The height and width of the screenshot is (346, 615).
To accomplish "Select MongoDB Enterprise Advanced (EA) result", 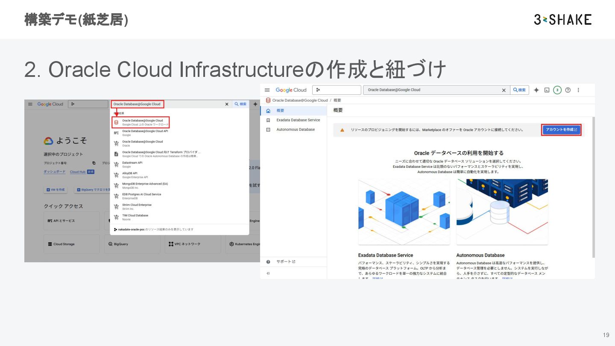I will [x=180, y=185].
